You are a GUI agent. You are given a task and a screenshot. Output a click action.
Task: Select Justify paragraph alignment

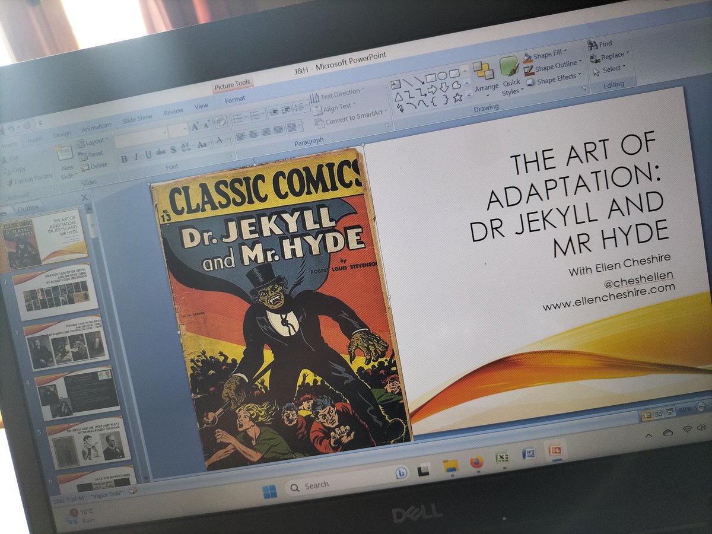pyautogui.click(x=279, y=129)
